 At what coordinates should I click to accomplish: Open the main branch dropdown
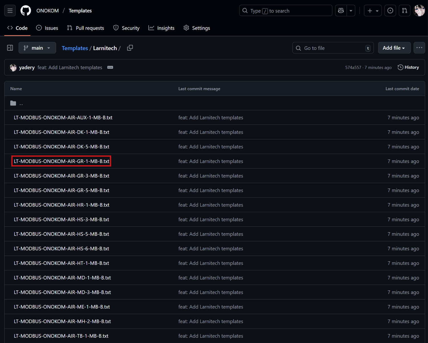click(37, 48)
